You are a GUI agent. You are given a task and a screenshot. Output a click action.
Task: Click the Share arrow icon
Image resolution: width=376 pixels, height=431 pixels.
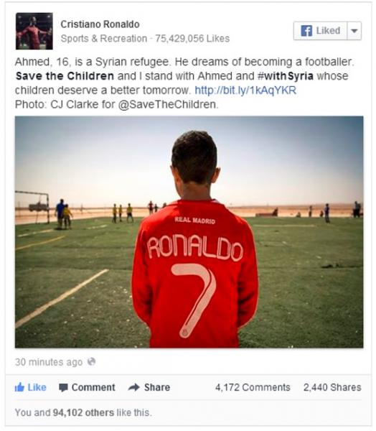134,387
